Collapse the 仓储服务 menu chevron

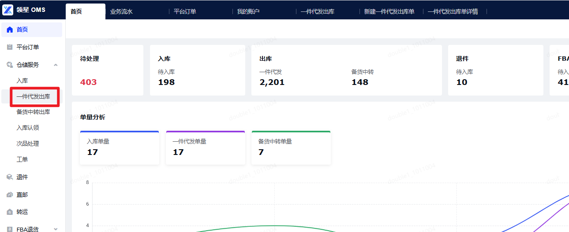pyautogui.click(x=56, y=65)
